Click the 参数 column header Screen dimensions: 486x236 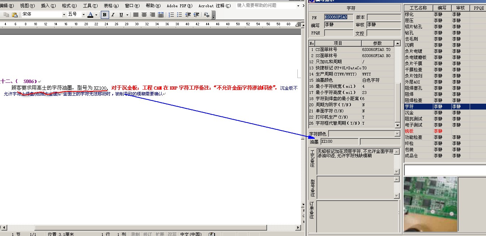click(378, 43)
